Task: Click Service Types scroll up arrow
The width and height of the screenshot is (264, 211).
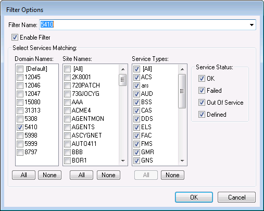Action: click(182, 69)
